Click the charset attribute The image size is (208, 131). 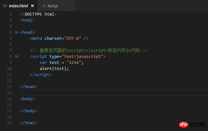point(53,38)
